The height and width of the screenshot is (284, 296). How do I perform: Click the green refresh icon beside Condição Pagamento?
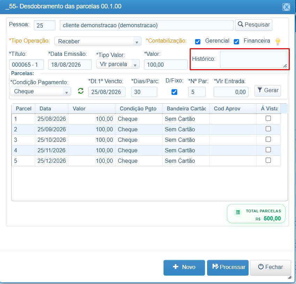[81, 91]
